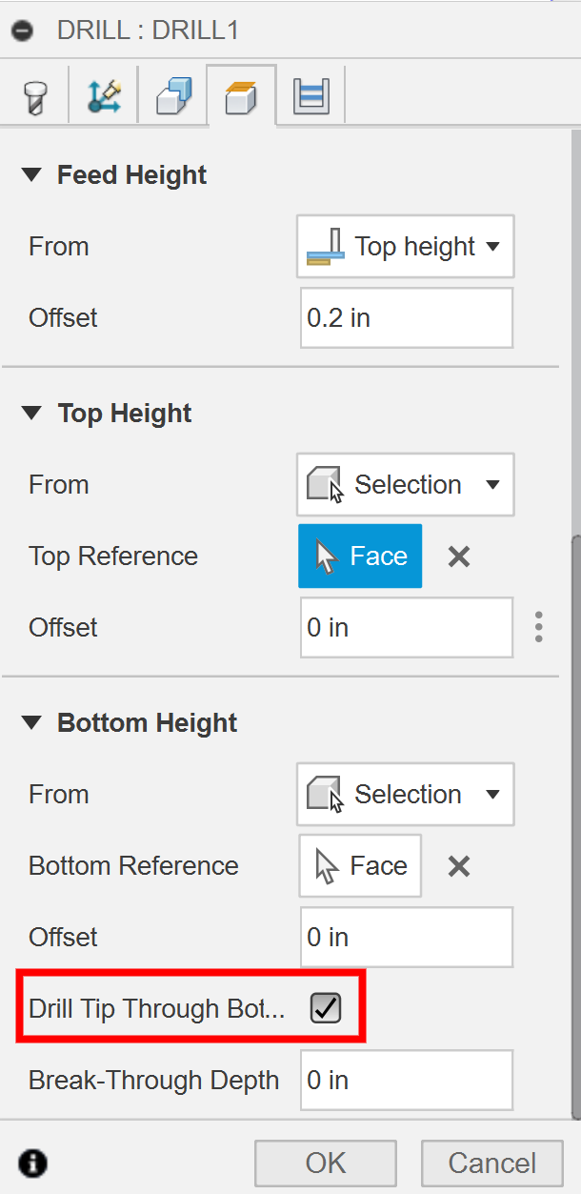This screenshot has width=581, height=1194.
Task: Open the Tool tab icon
Action: point(34,97)
